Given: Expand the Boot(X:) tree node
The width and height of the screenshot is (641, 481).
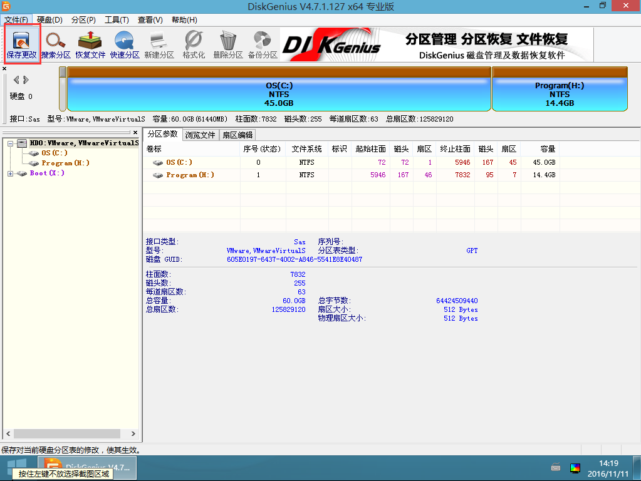Looking at the screenshot, I should [10, 173].
